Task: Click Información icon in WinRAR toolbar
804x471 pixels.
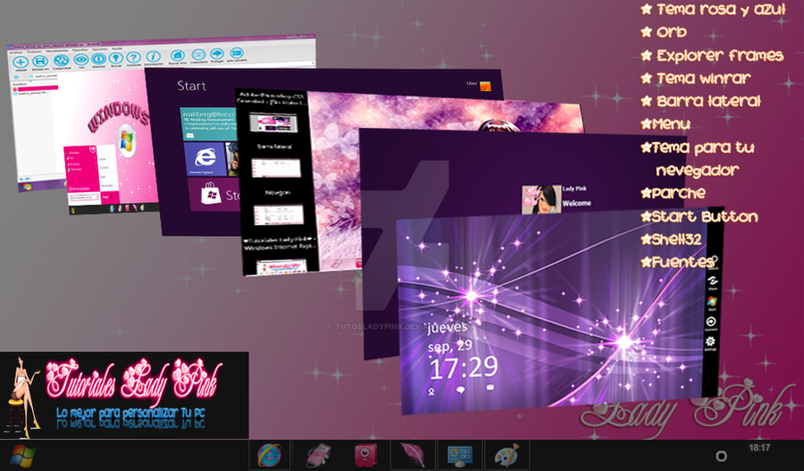Action: pyautogui.click(x=153, y=57)
